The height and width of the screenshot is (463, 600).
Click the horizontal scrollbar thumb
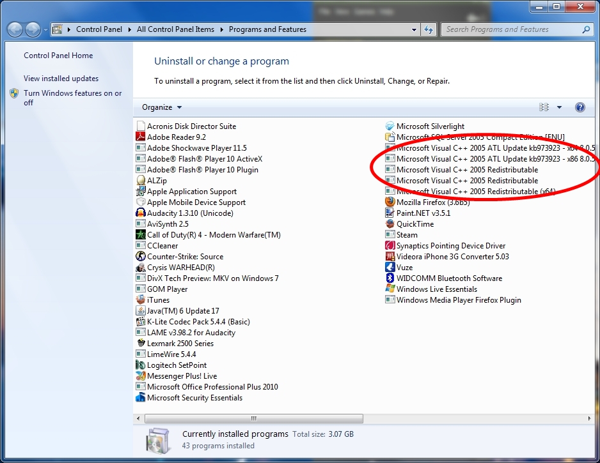(254, 419)
